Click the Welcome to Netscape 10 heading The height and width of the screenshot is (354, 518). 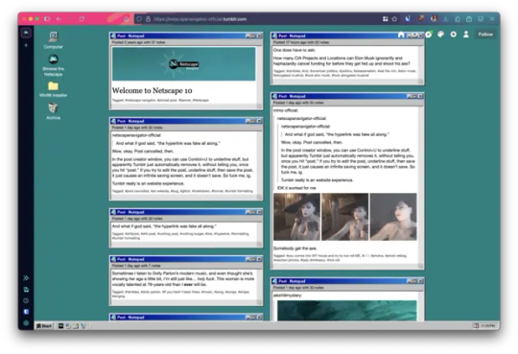(x=152, y=90)
